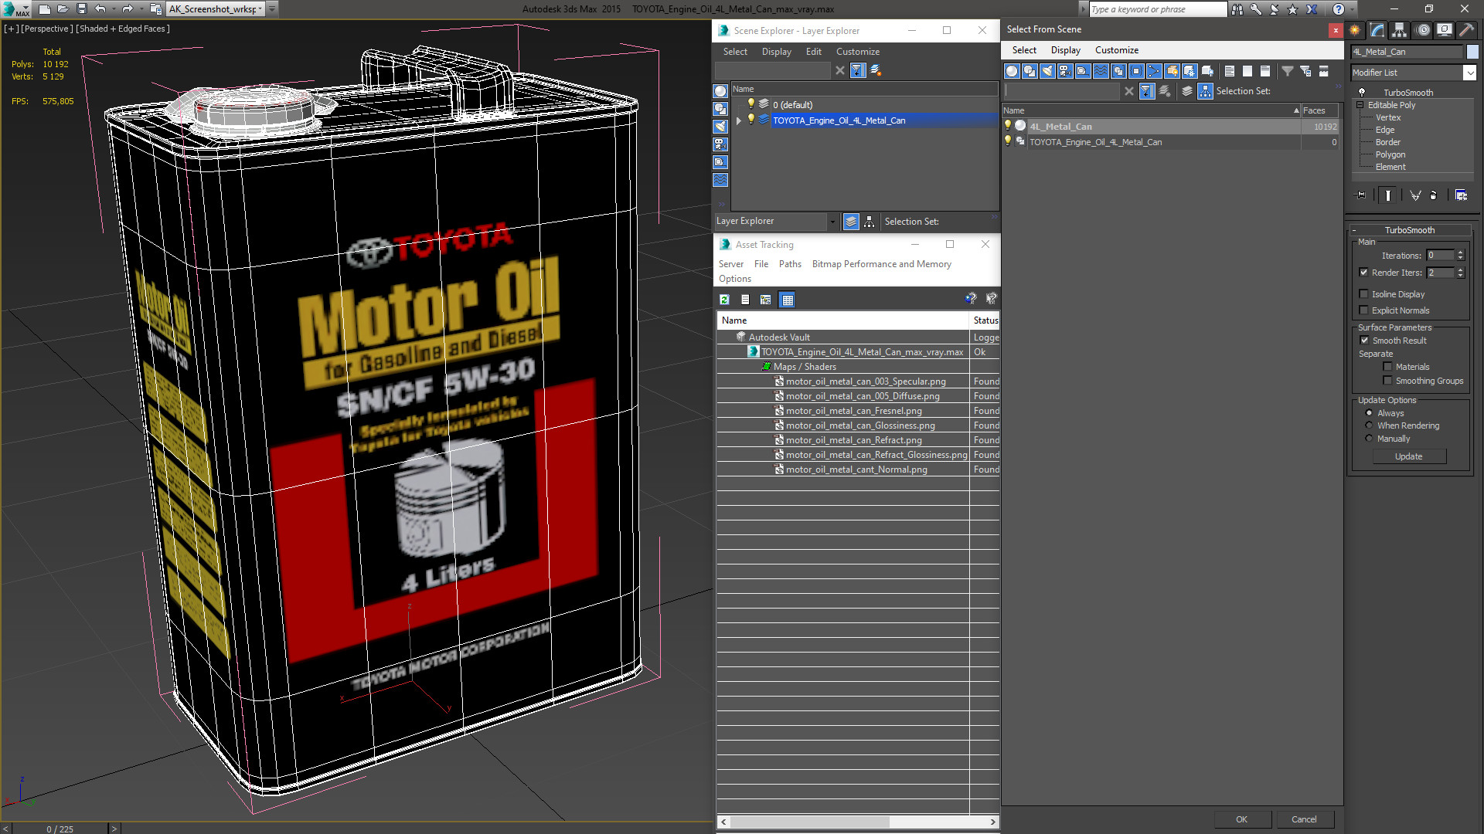Image resolution: width=1484 pixels, height=834 pixels.
Task: Enable Isoline Display checkbox
Action: tap(1364, 294)
